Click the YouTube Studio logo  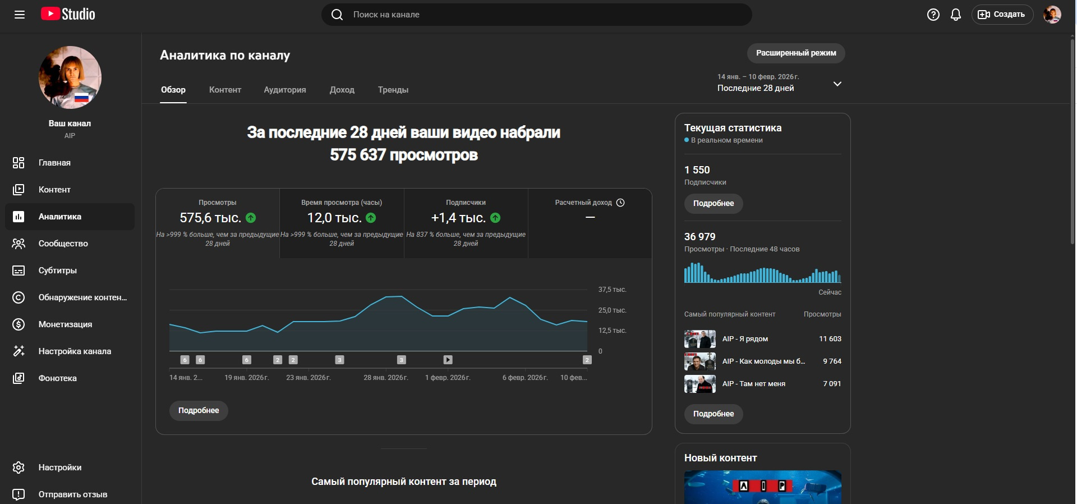pyautogui.click(x=68, y=14)
